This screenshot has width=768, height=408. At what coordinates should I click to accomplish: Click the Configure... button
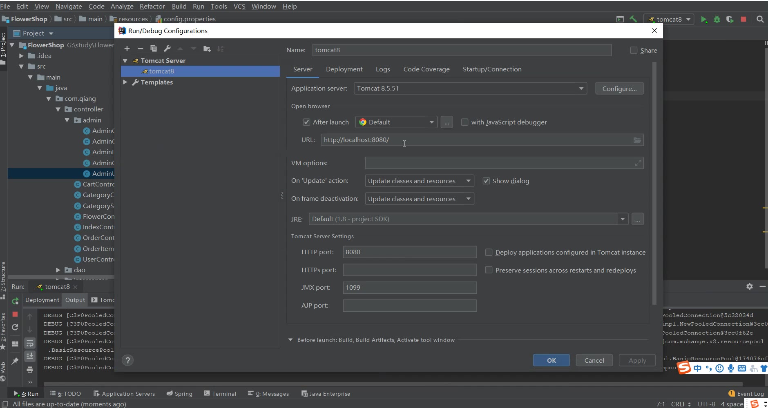tap(619, 89)
